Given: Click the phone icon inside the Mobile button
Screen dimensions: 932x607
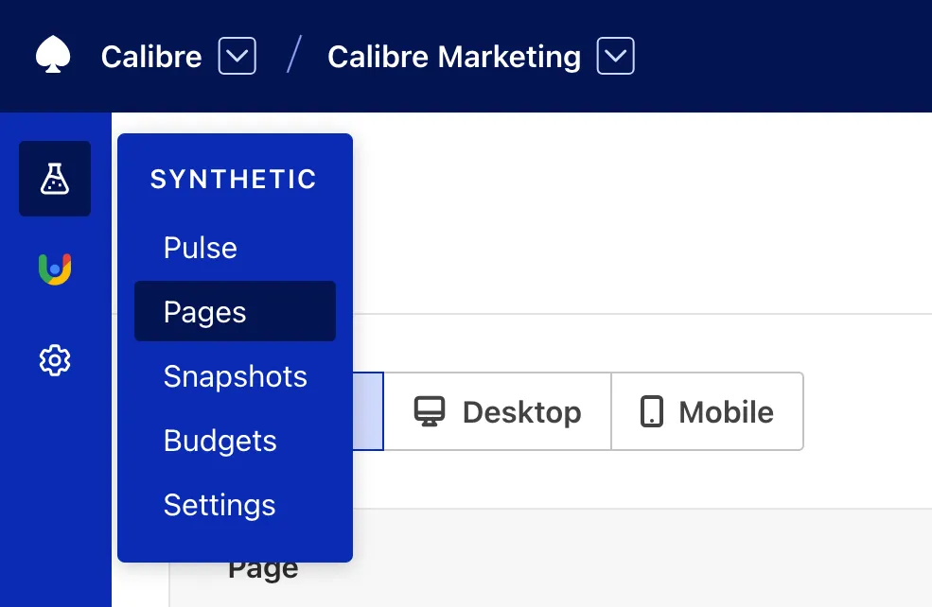Looking at the screenshot, I should click(651, 410).
